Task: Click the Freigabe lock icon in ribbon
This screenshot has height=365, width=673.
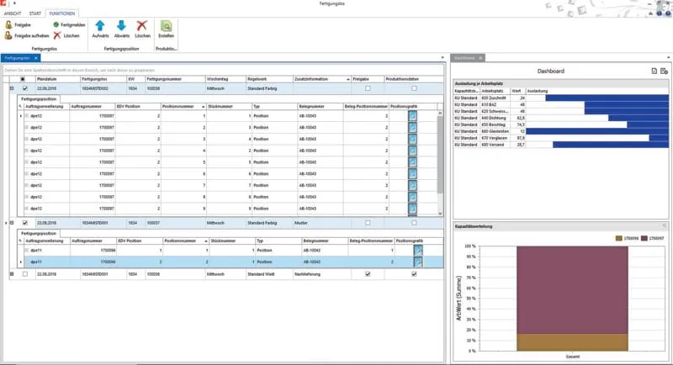Action: (x=8, y=25)
